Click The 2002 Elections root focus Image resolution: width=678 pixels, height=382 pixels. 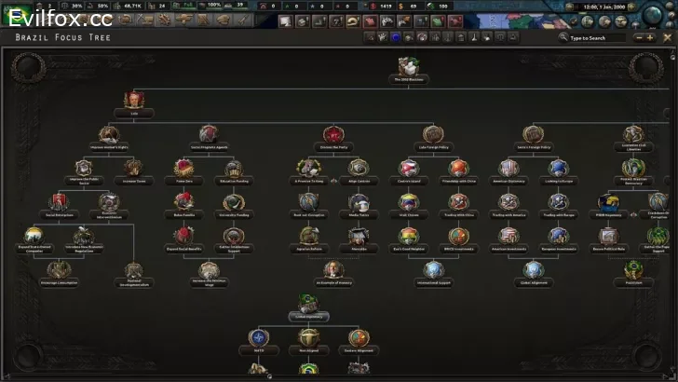tap(406, 66)
